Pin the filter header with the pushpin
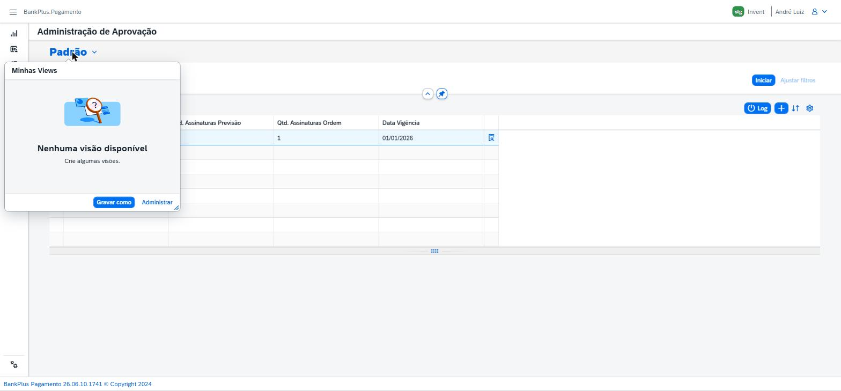This screenshot has width=841, height=391. [441, 94]
